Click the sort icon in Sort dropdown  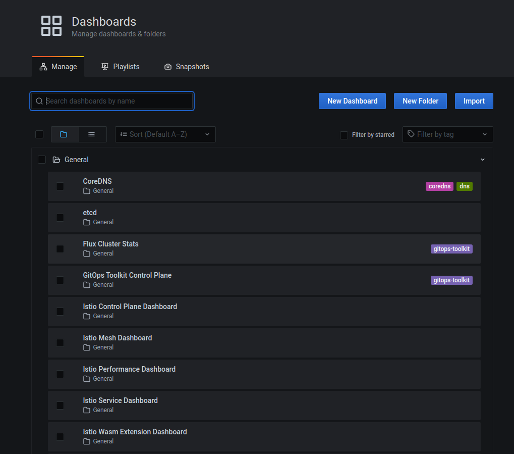pyautogui.click(x=124, y=134)
